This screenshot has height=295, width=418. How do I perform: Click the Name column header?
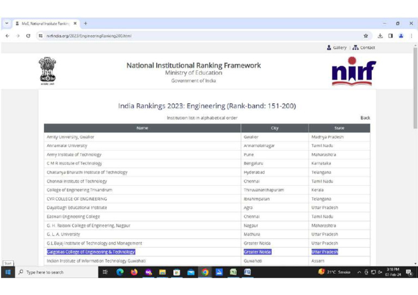pyautogui.click(x=142, y=128)
